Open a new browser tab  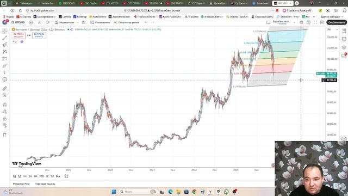pyautogui.click(x=297, y=3)
